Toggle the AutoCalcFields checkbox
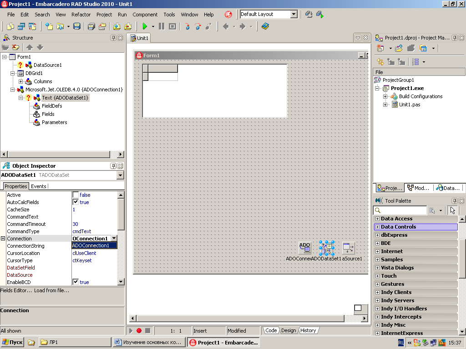The width and height of the screenshot is (466, 349). (76, 202)
